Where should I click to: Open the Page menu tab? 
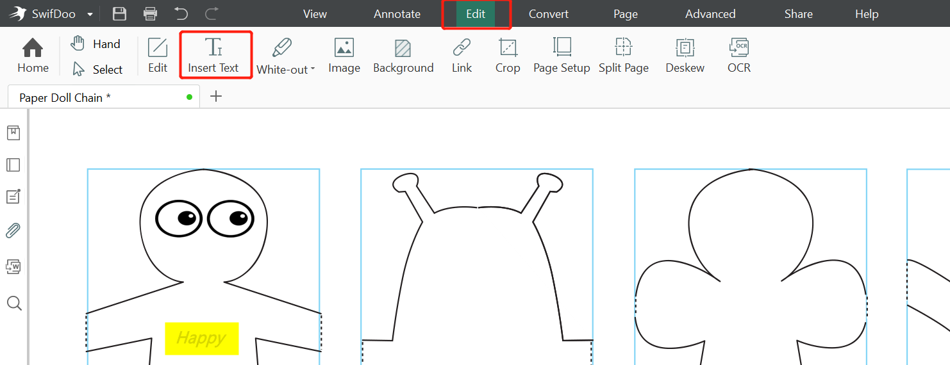coord(626,13)
